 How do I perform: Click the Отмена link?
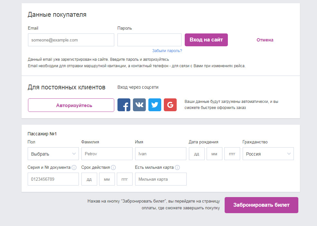pos(265,40)
